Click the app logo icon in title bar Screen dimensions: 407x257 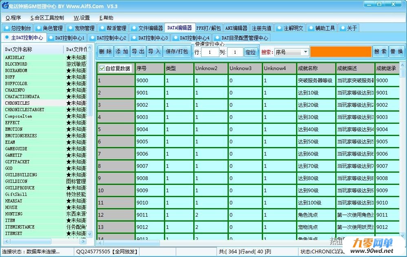pyautogui.click(x=5, y=5)
